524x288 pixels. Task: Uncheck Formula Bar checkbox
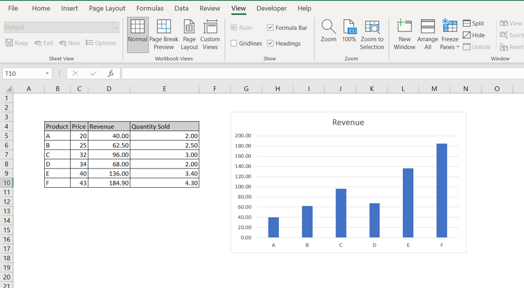pos(270,28)
